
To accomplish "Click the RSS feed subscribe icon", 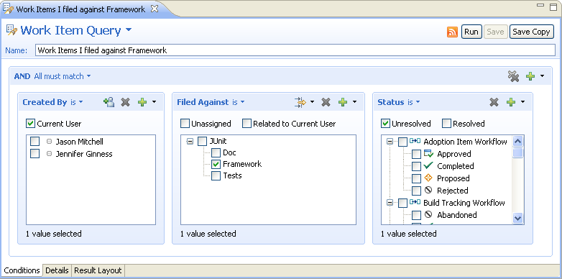I will pyautogui.click(x=452, y=32).
